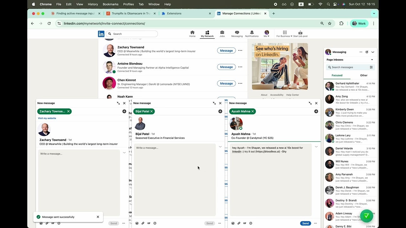
Task: Message Chen Kinnrot from connections list
Action: tap(226, 84)
